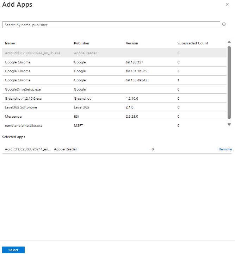
Task: Select the remotehelpinstaller.exe row
Action: click(24, 126)
